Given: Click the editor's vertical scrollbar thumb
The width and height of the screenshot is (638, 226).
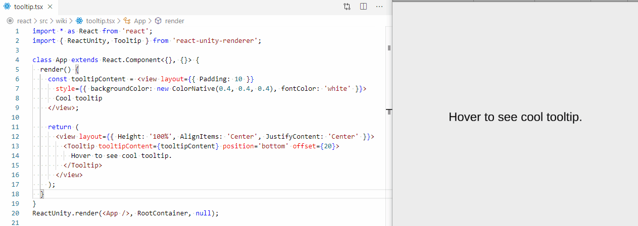Looking at the screenshot, I should coord(389,48).
